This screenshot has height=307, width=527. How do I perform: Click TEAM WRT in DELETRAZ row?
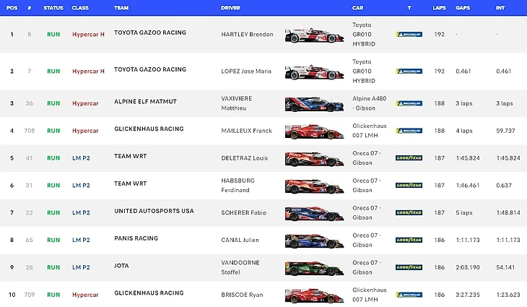[x=131, y=156]
